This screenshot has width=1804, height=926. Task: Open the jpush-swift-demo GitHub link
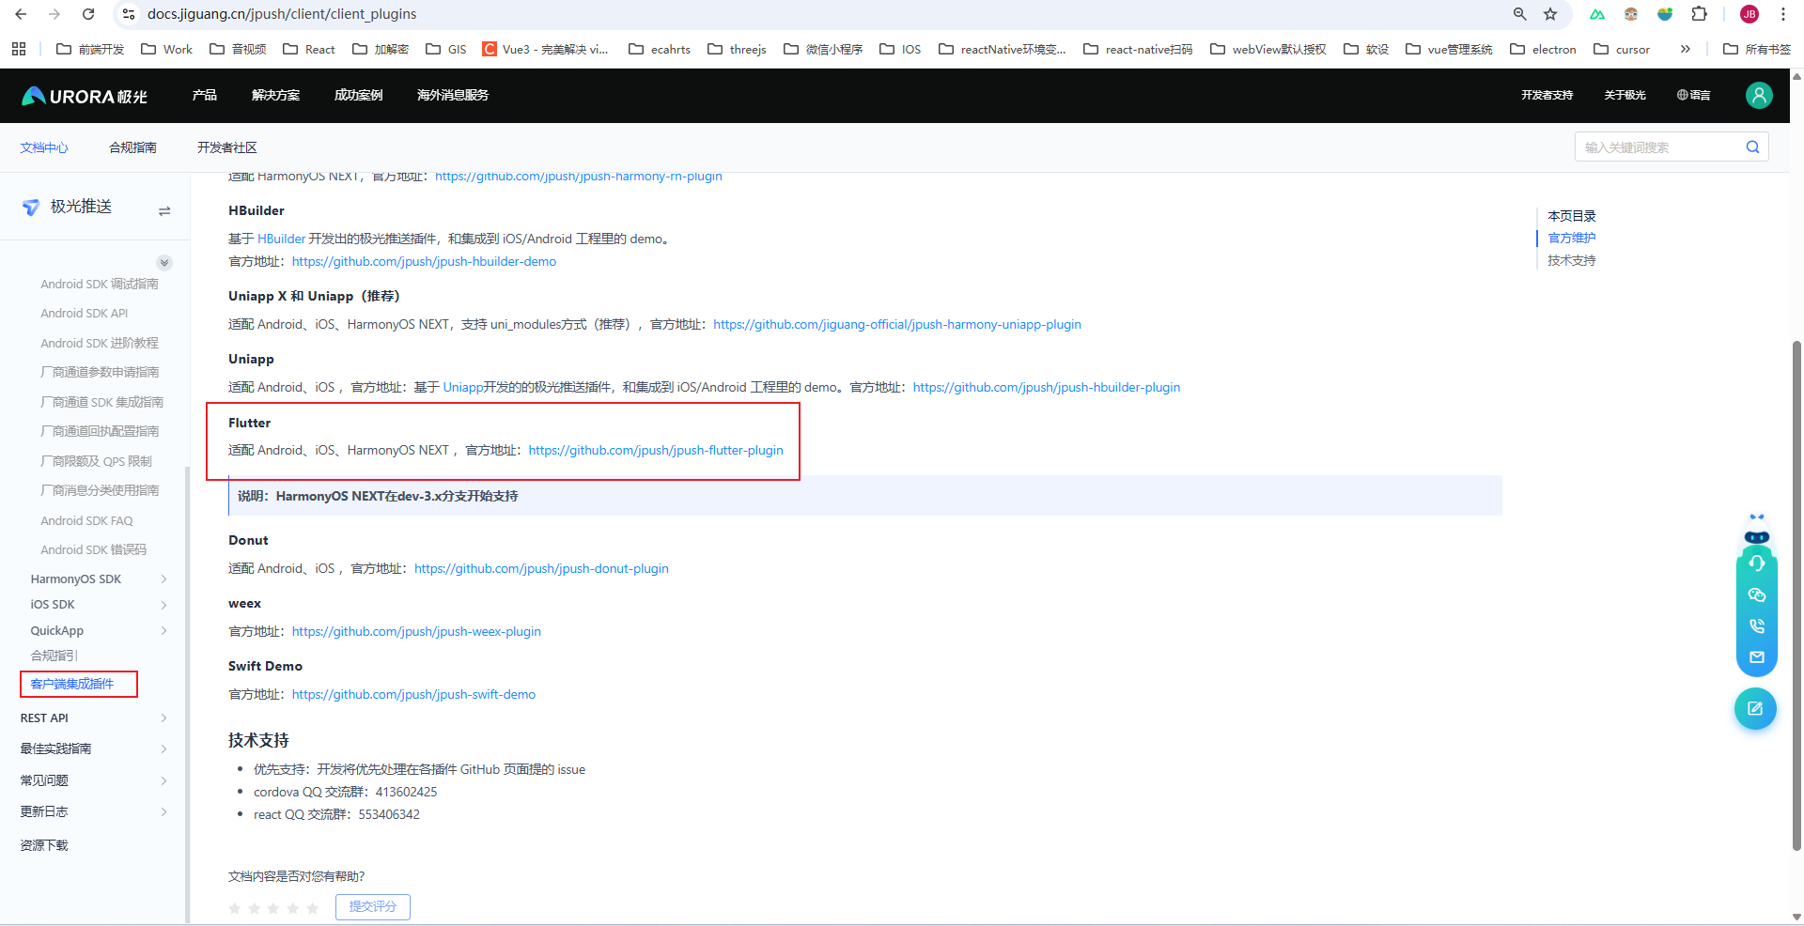413,694
